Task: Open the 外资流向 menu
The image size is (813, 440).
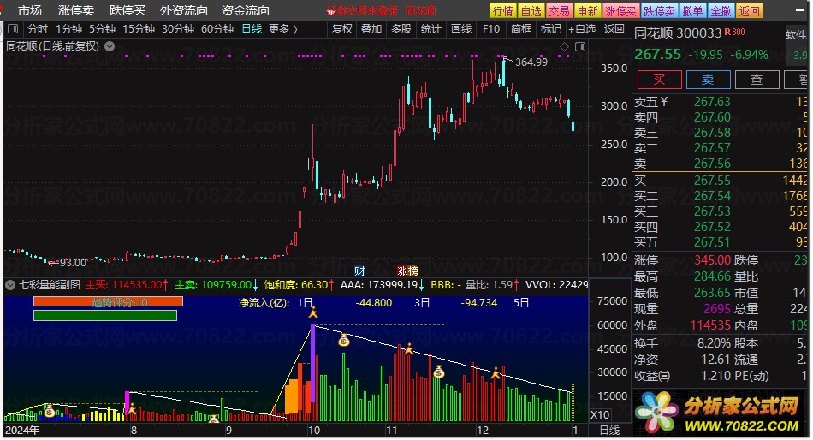Action: pyautogui.click(x=183, y=10)
